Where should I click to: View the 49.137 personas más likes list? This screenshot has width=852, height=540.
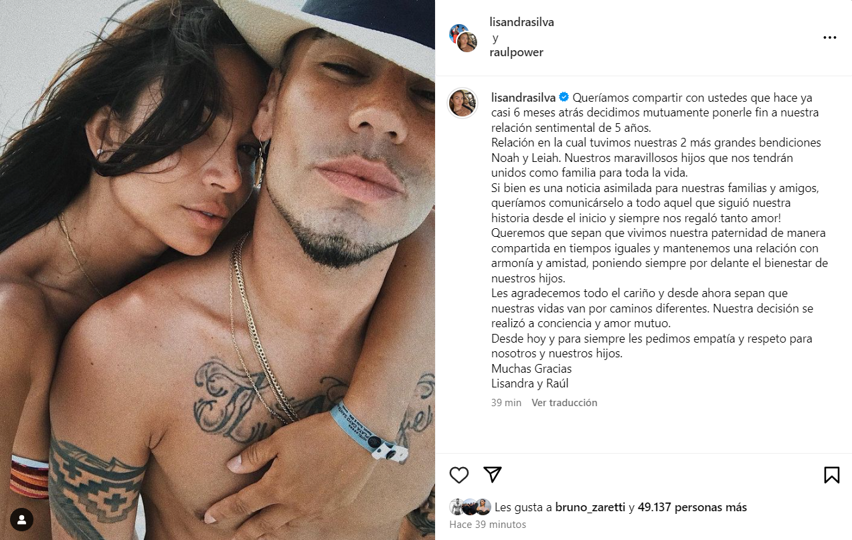(x=692, y=507)
